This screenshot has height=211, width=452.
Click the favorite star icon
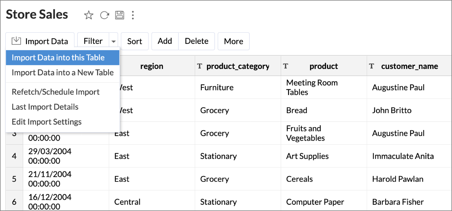pyautogui.click(x=88, y=15)
